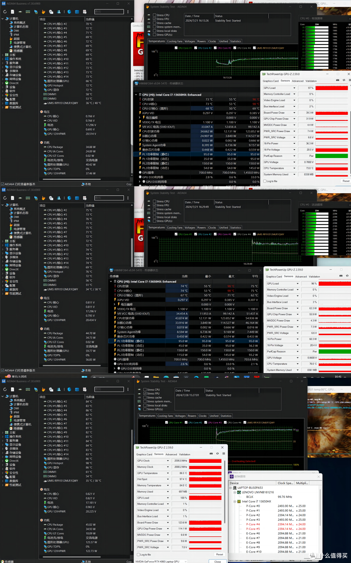Click 当前值 column header in top AIDA64 window
This screenshot has height=563, width=351.
pyautogui.click(x=108, y=19)
